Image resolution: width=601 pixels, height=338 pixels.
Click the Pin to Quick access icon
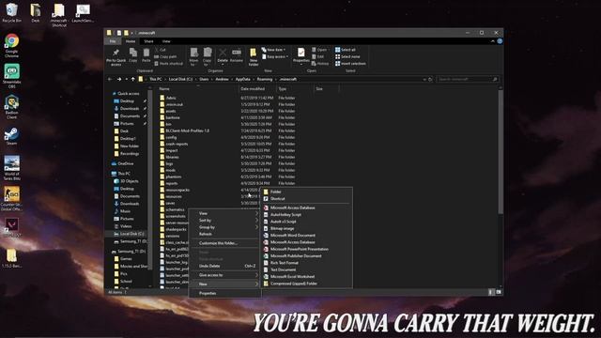[x=116, y=56]
